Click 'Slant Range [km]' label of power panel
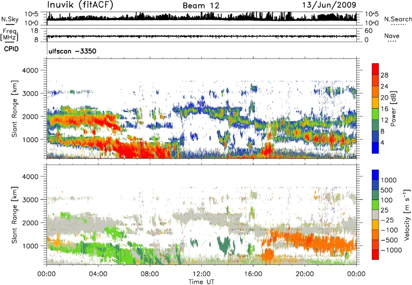The width and height of the screenshot is (412, 285). (x=14, y=109)
